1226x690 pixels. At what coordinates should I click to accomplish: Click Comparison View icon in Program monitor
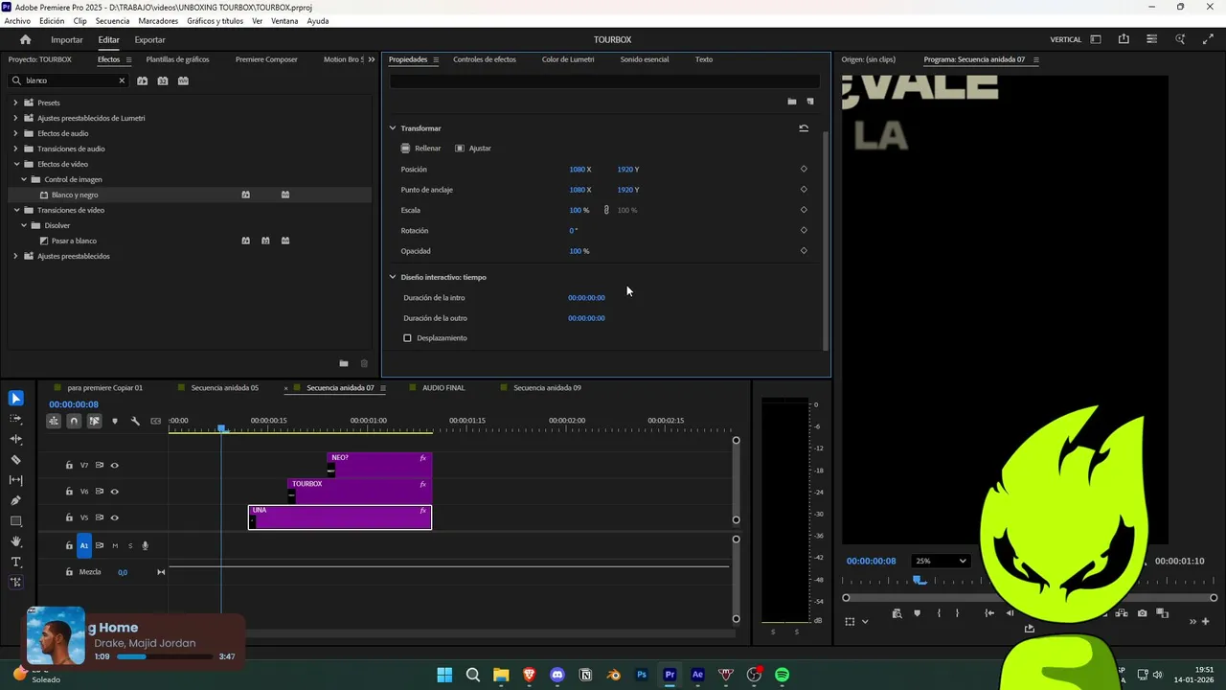tap(1162, 613)
